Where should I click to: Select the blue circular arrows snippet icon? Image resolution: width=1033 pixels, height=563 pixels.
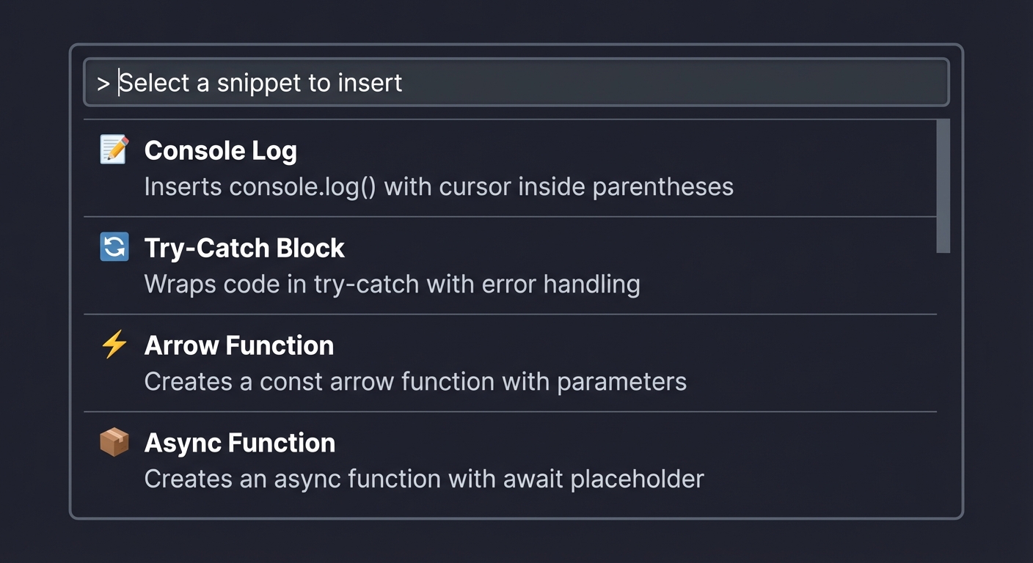click(x=113, y=247)
